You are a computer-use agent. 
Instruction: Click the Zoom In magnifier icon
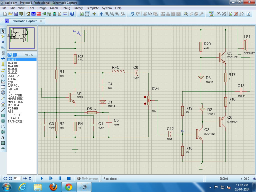point(107,14)
